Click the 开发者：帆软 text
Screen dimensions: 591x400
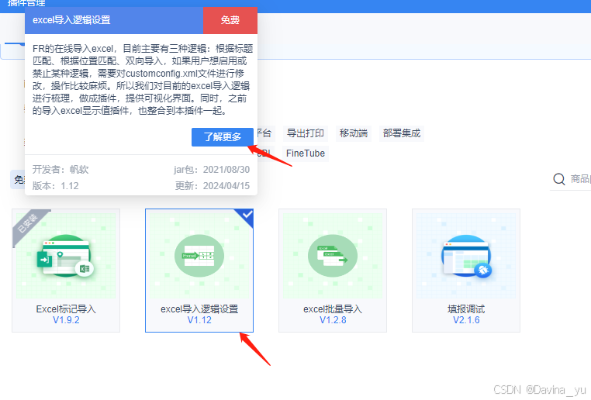tap(60, 170)
